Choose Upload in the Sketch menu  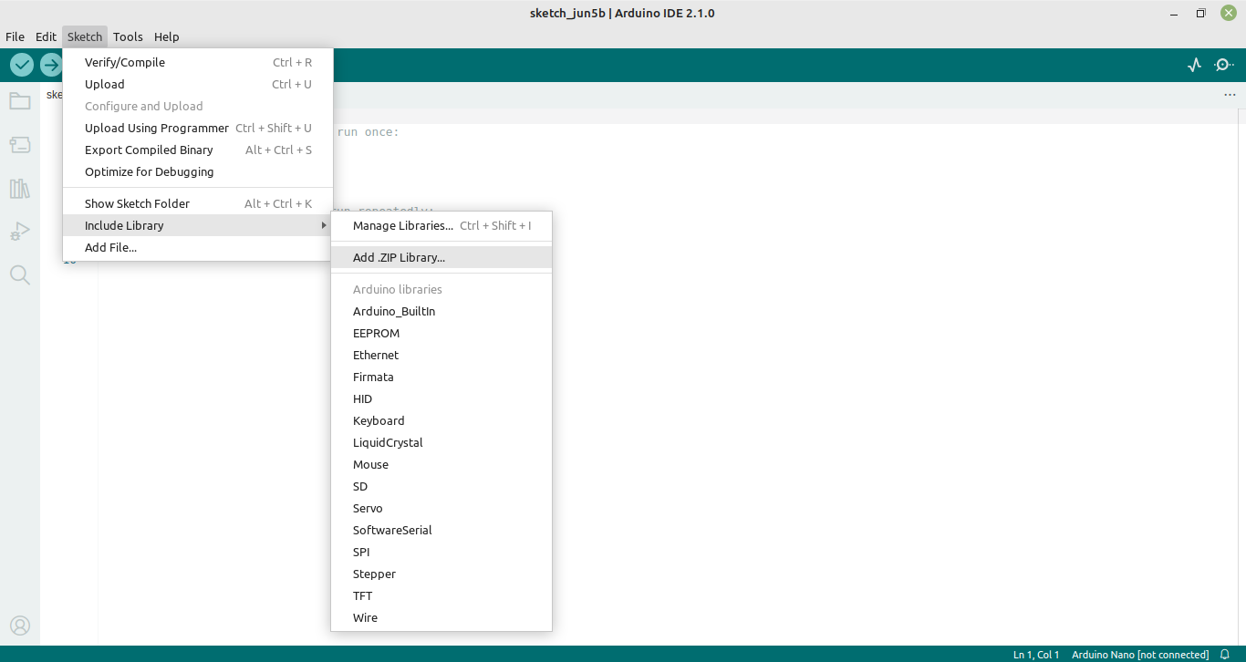click(x=198, y=84)
